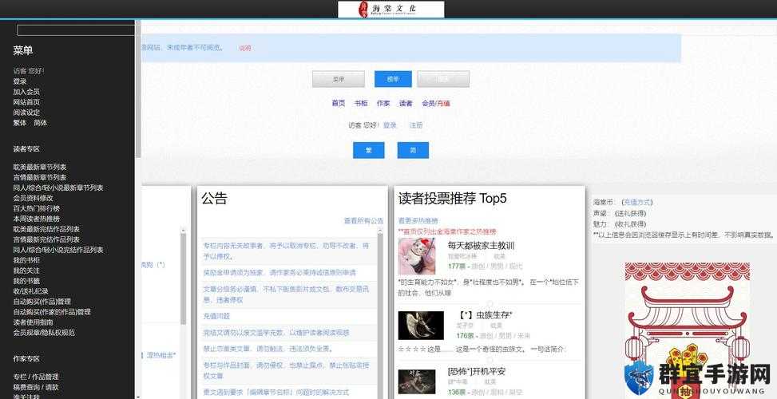Click the red 说明 link in notice bar
The image size is (777, 399).
245,49
